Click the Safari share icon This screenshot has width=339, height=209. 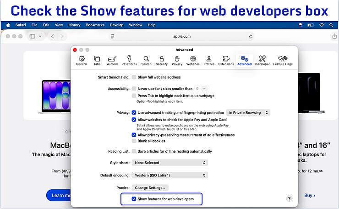pos(334,36)
